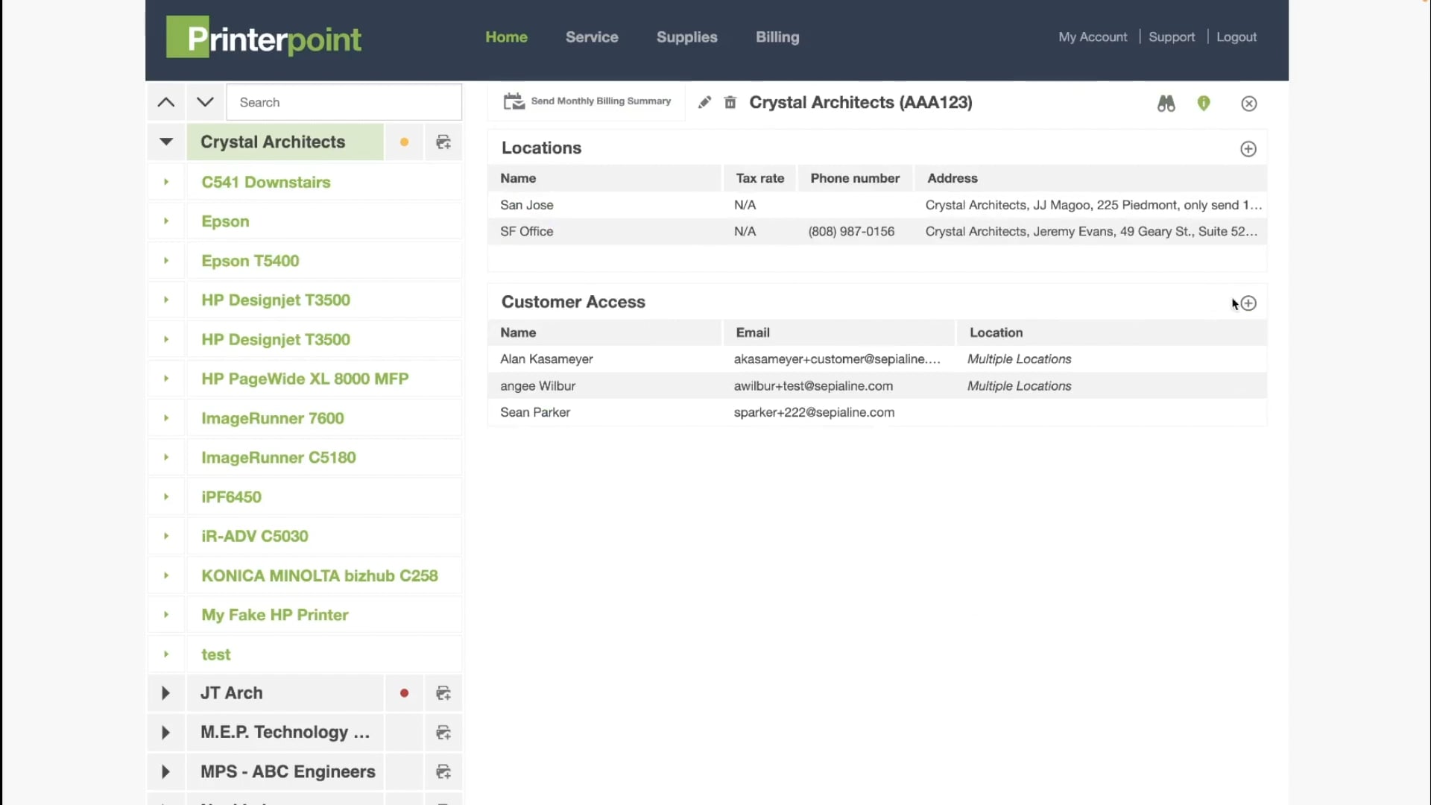The width and height of the screenshot is (1431, 805).
Task: Click the orange status dot for Crystal Architects
Action: pos(404,142)
